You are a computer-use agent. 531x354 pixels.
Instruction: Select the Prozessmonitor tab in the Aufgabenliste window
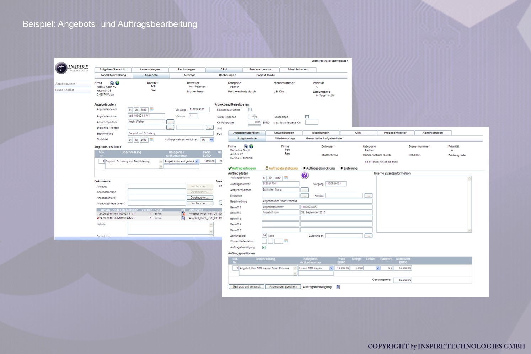point(395,133)
